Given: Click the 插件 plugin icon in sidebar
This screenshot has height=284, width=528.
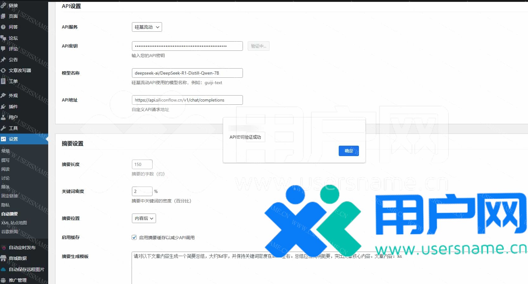Looking at the screenshot, I should pos(3,107).
